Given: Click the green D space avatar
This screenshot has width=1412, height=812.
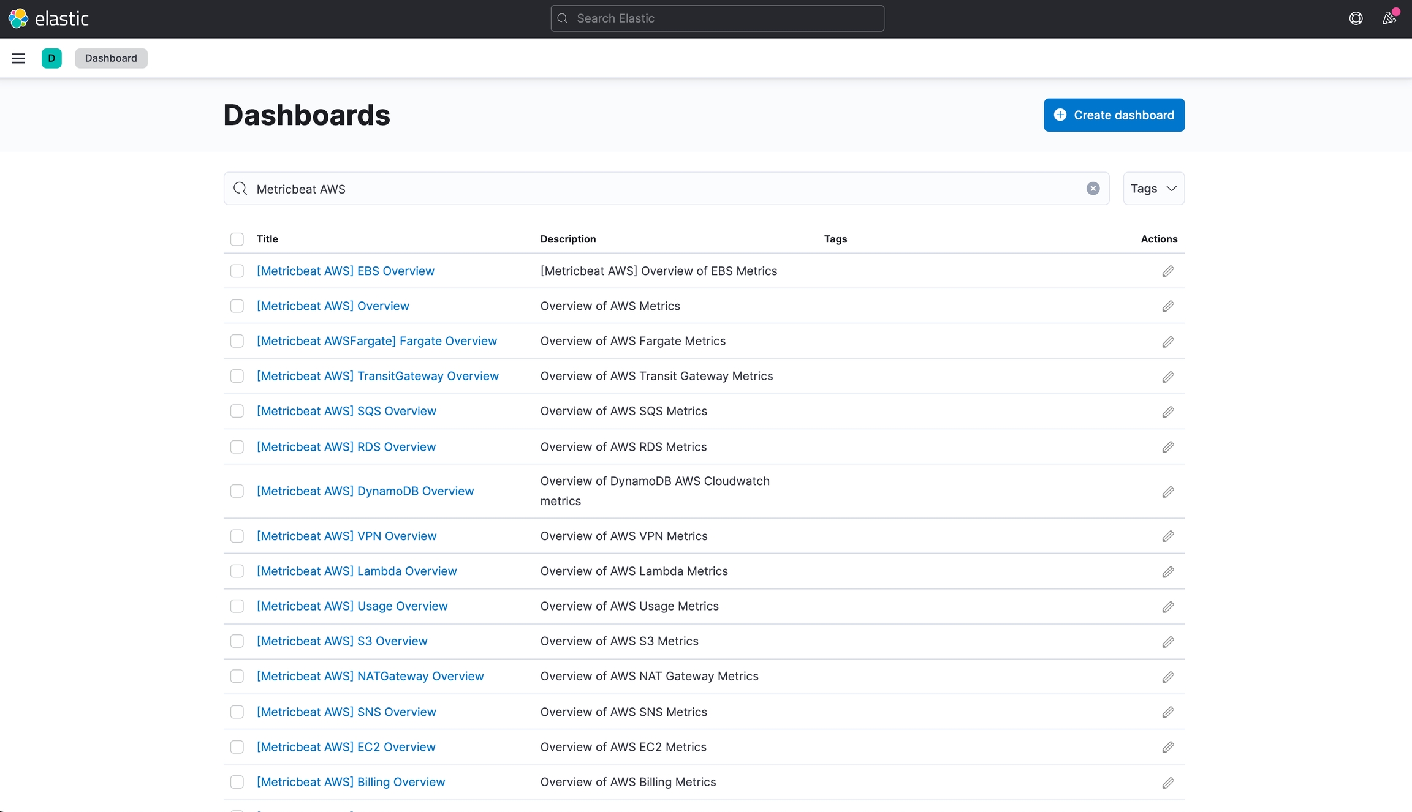Looking at the screenshot, I should pyautogui.click(x=51, y=58).
